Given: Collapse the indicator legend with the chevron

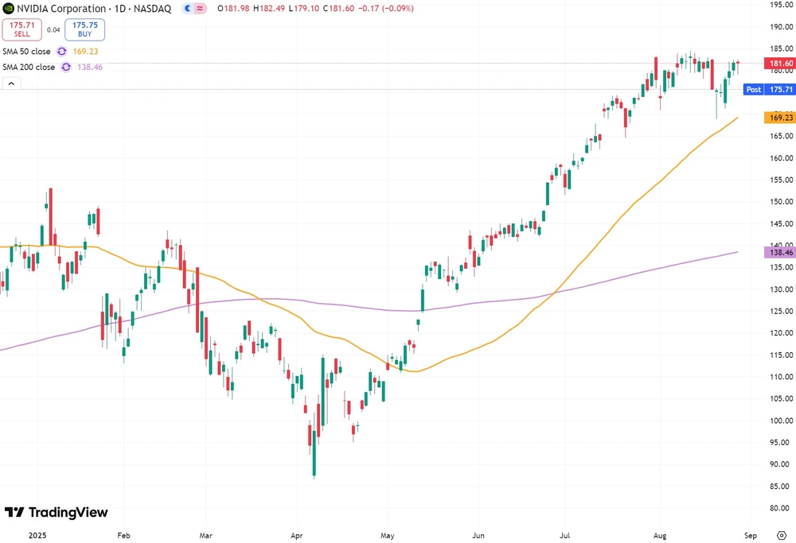Looking at the screenshot, I should tap(10, 83).
